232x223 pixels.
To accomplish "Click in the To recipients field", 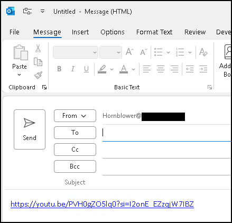I will click(x=166, y=133).
